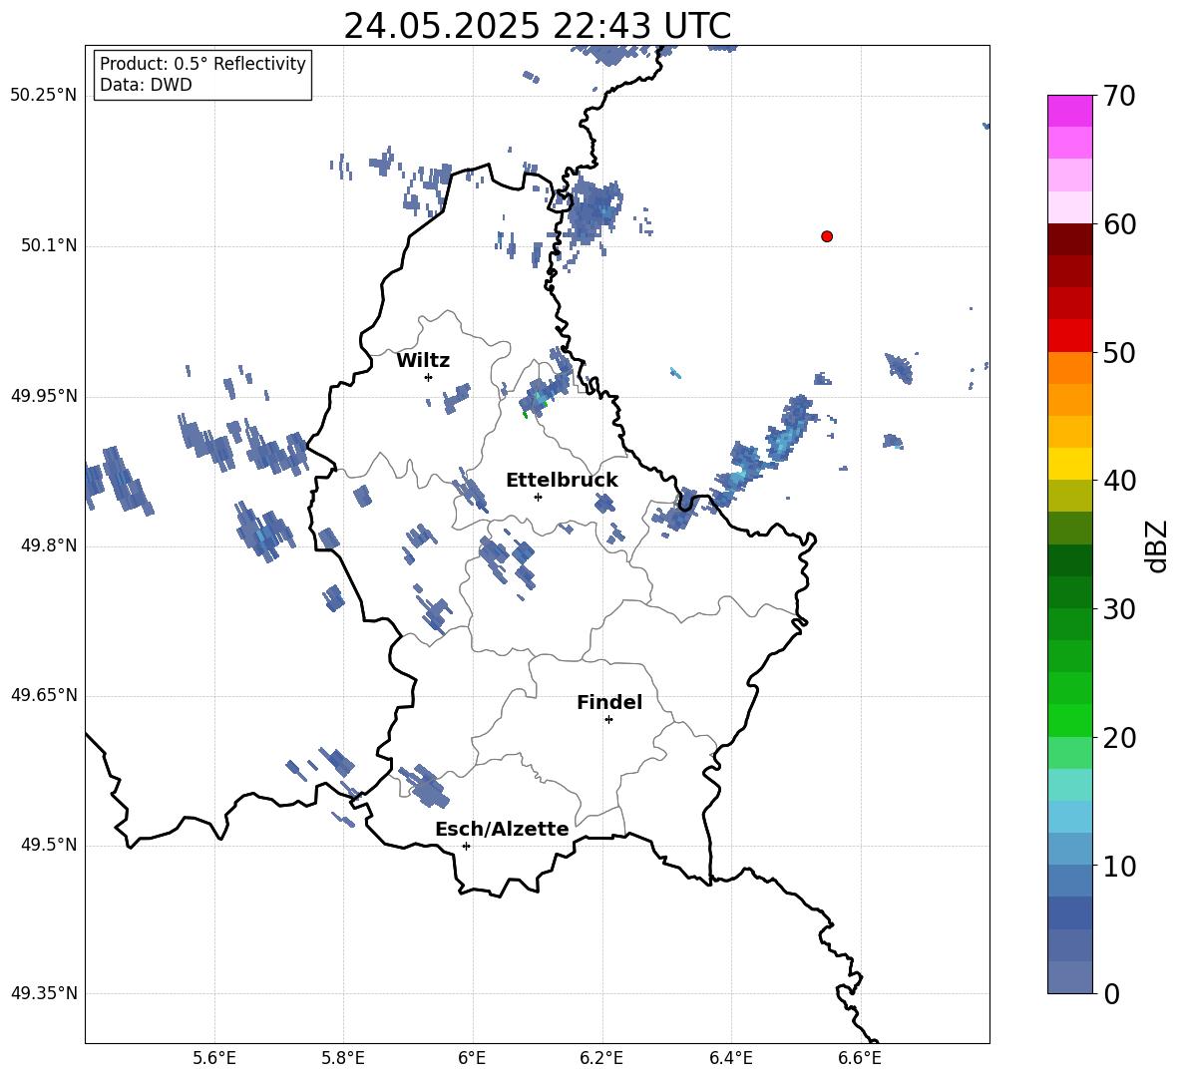
Task: Click the Wiltz city label
Action: pos(423,361)
